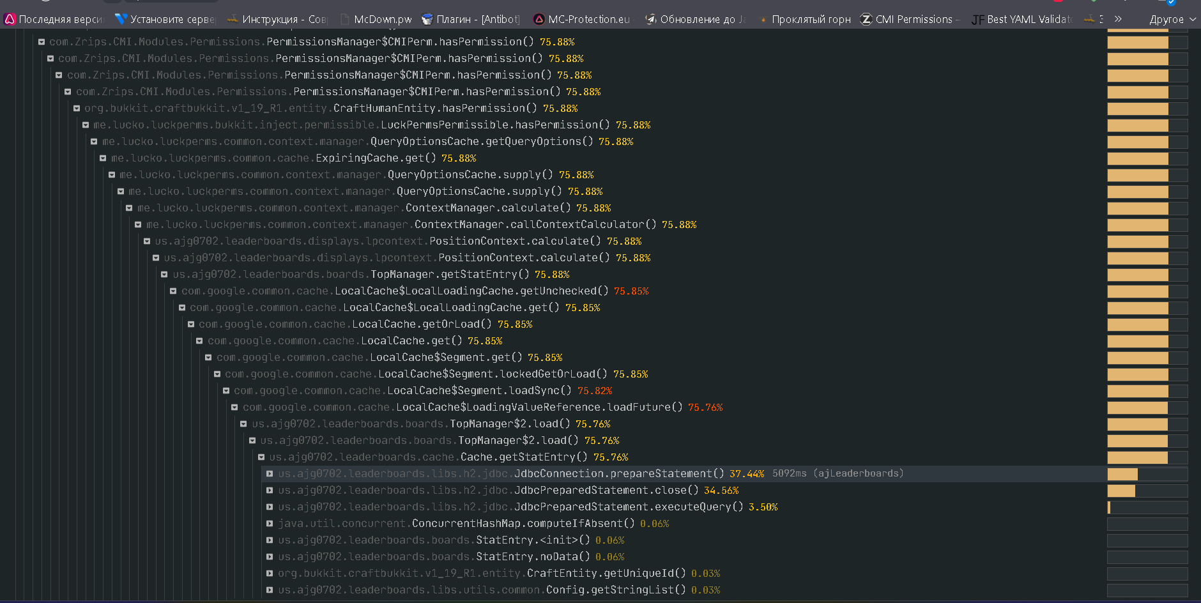Click the 37.44% time bar for prepareStatement
The image size is (1201, 603).
(1121, 474)
